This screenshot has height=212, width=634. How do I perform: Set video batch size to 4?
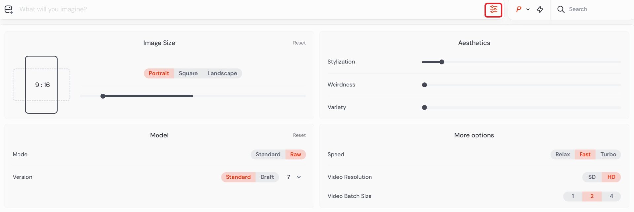click(611, 196)
